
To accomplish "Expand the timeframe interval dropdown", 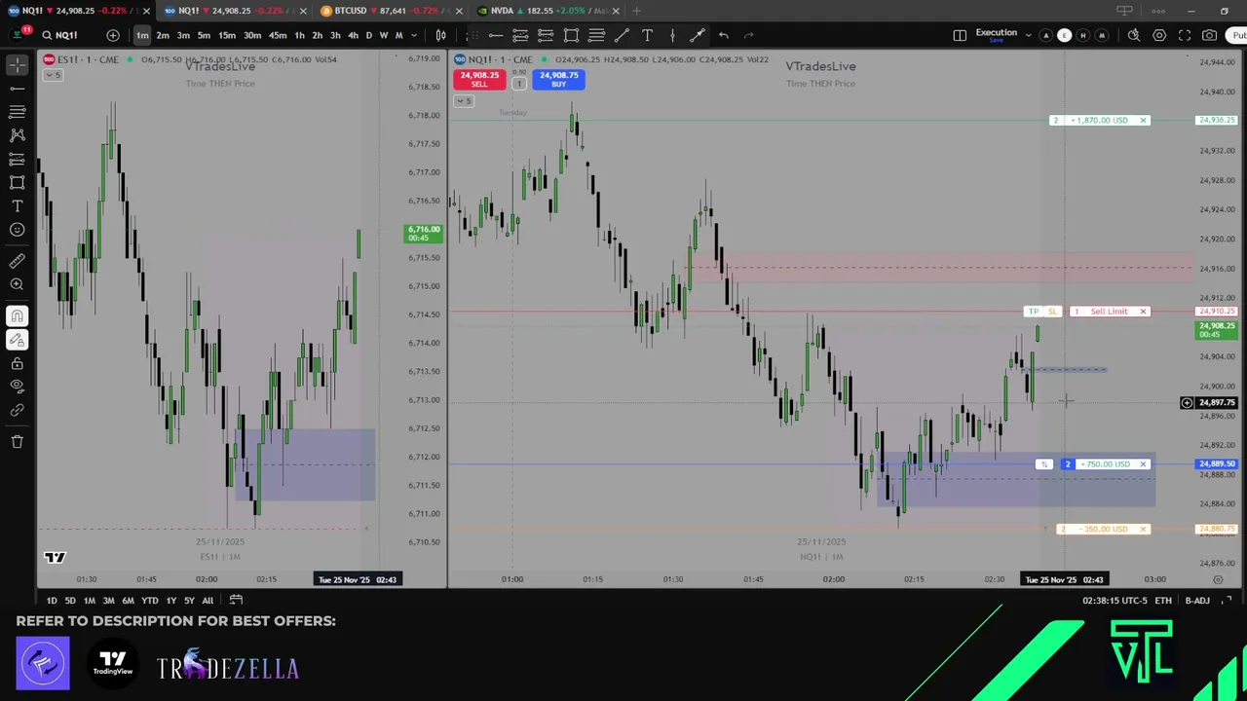I will pos(414,35).
